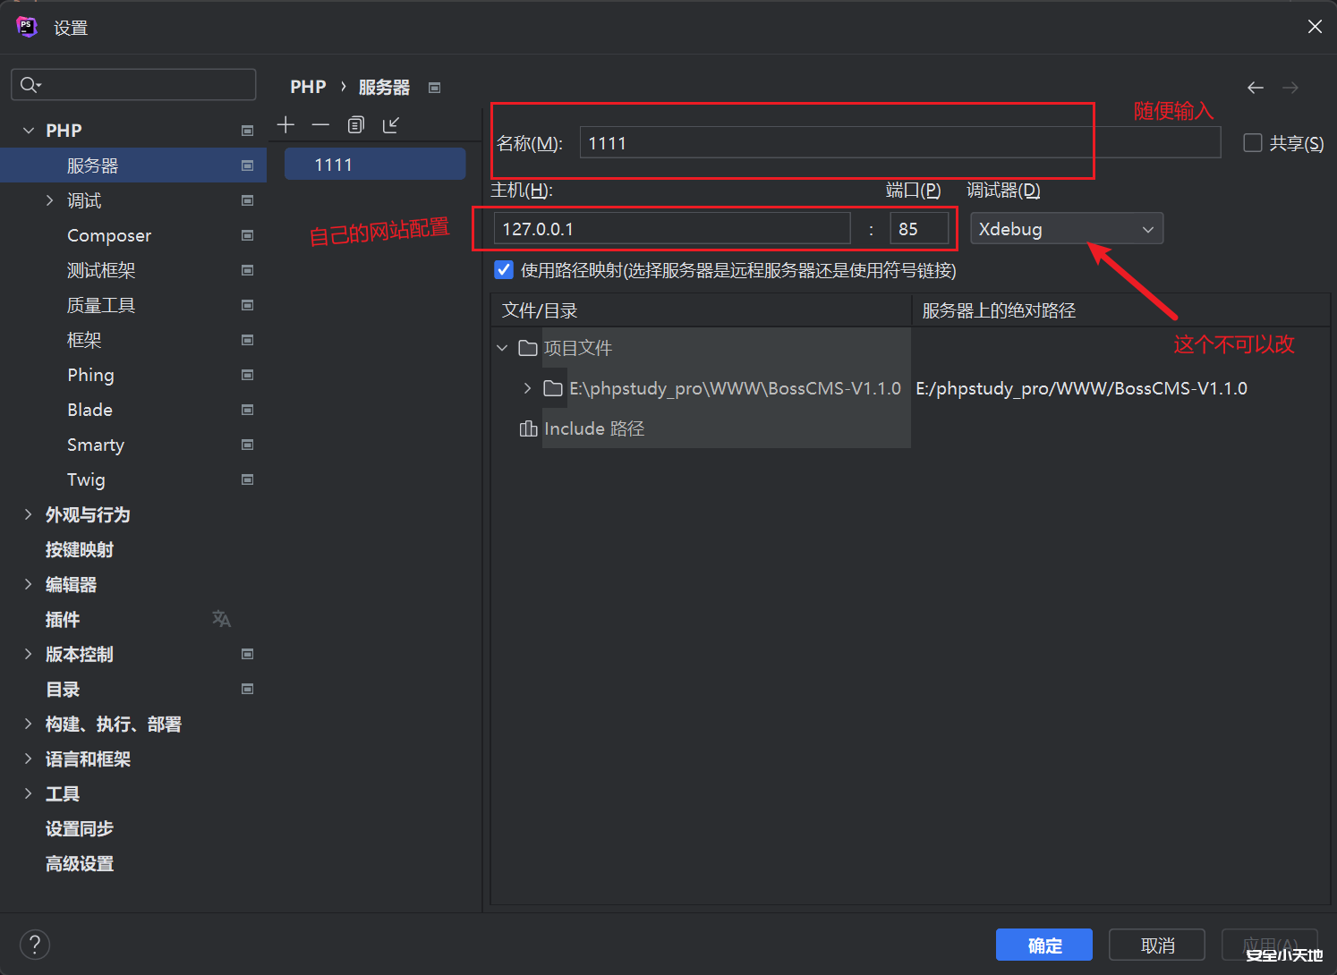Screen dimensions: 1337x975
Task: Click the import mappings arrow icon
Action: click(x=390, y=124)
